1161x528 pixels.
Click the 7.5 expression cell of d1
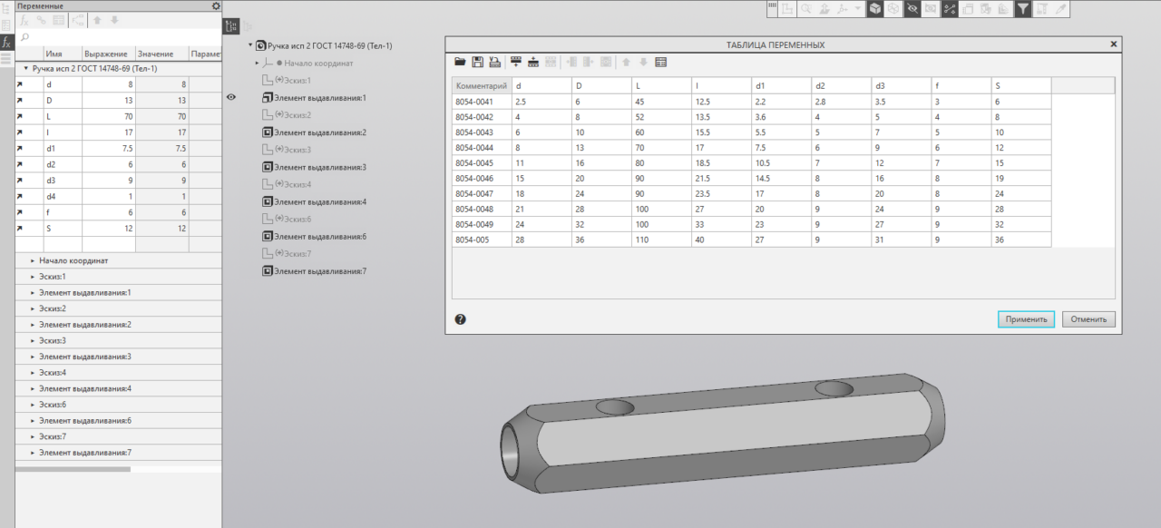click(109, 149)
